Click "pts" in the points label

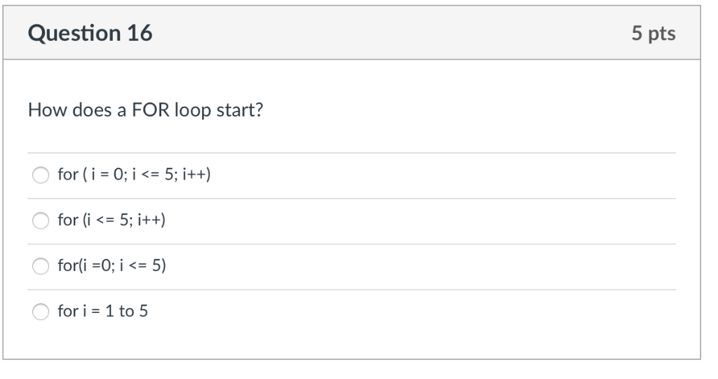662,34
